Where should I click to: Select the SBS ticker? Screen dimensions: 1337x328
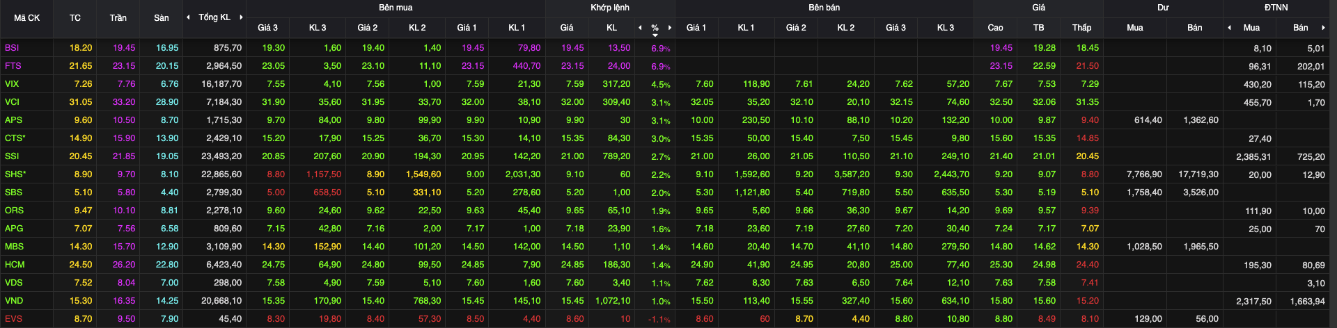13,192
